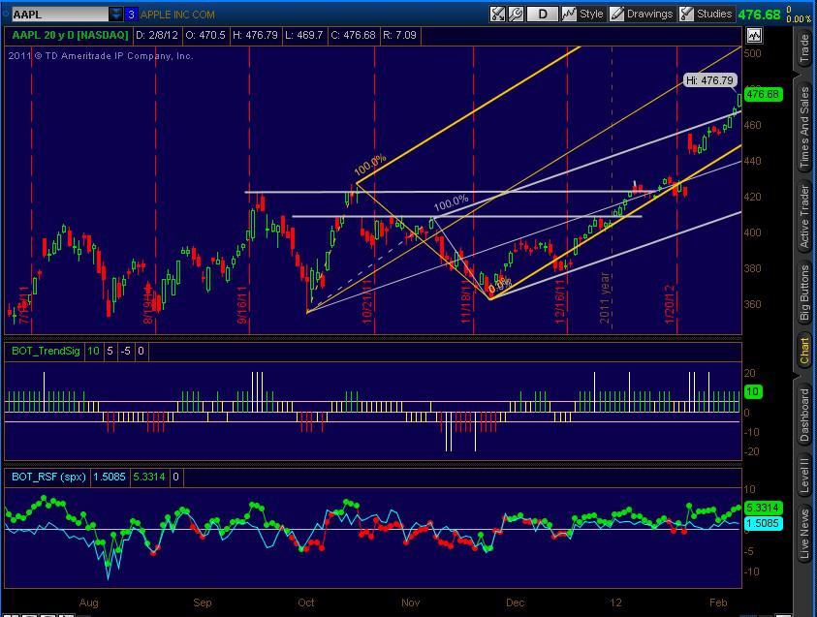This screenshot has height=617, width=817.
Task: Click the C: 476.68 close value
Action: coord(353,36)
